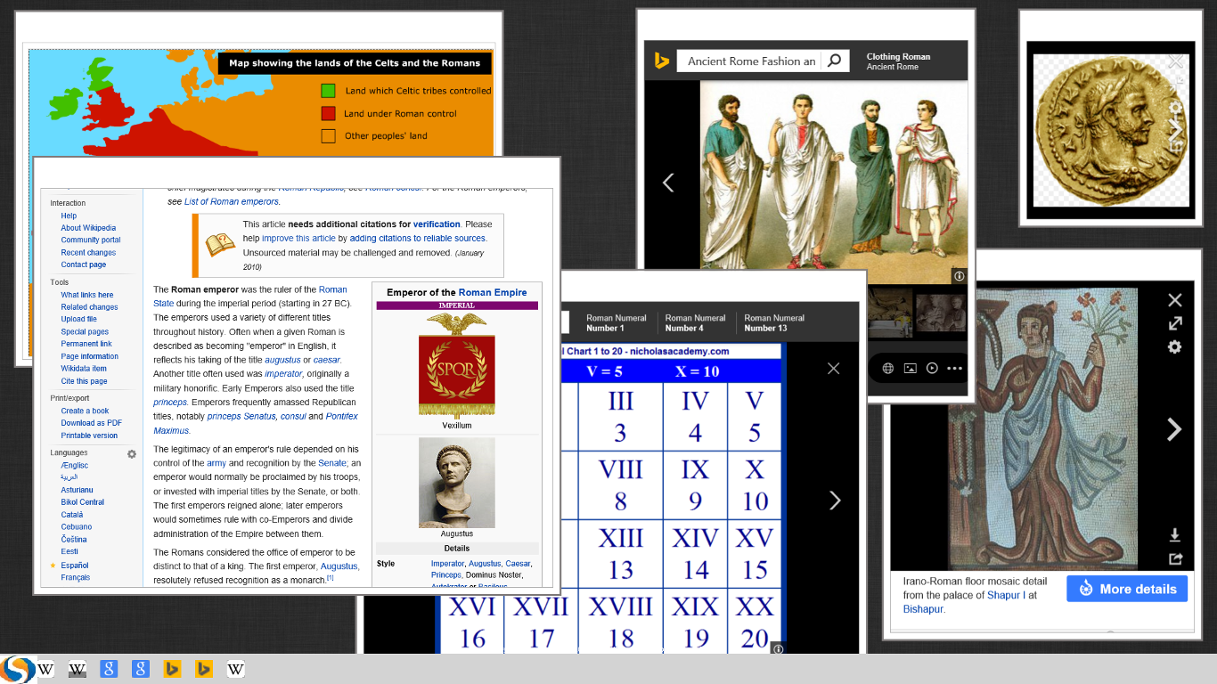
Task: Go to the previous image in the Roman fashion viewer
Action: (x=668, y=183)
